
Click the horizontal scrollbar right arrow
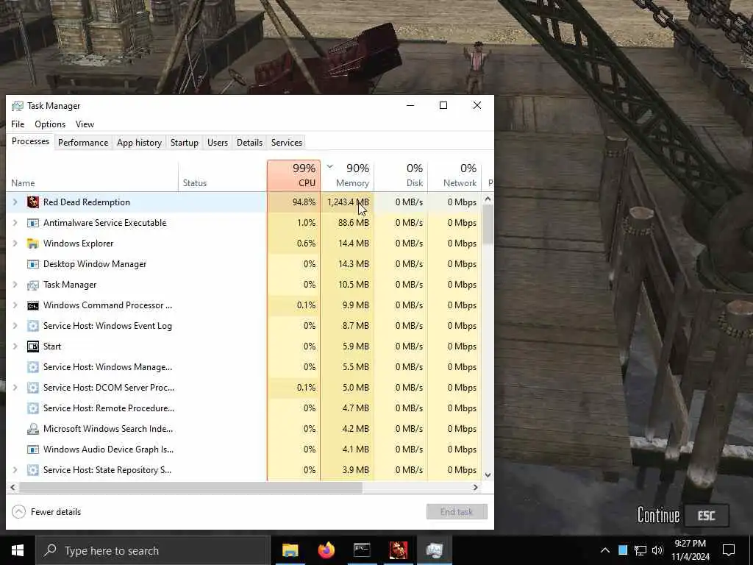coord(476,487)
